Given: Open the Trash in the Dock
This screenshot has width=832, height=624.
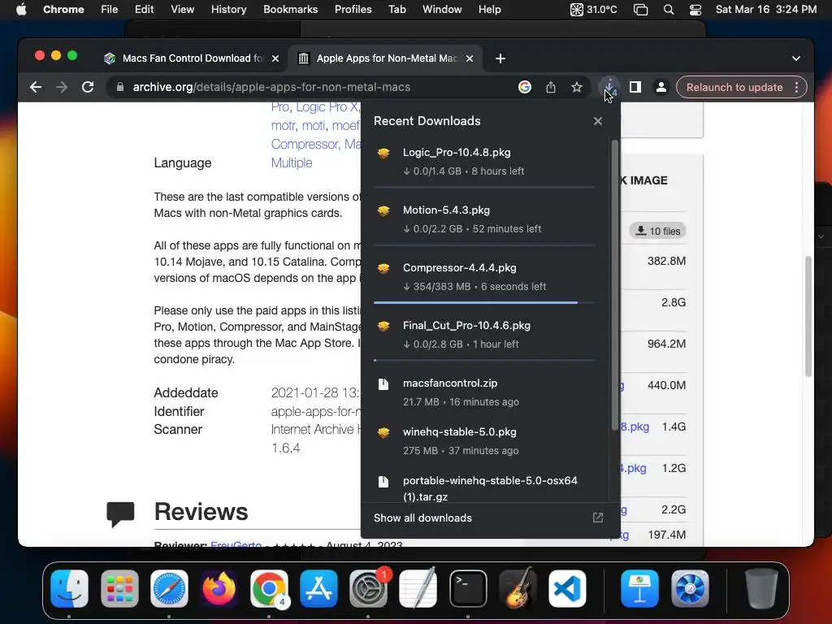Looking at the screenshot, I should coord(760,589).
